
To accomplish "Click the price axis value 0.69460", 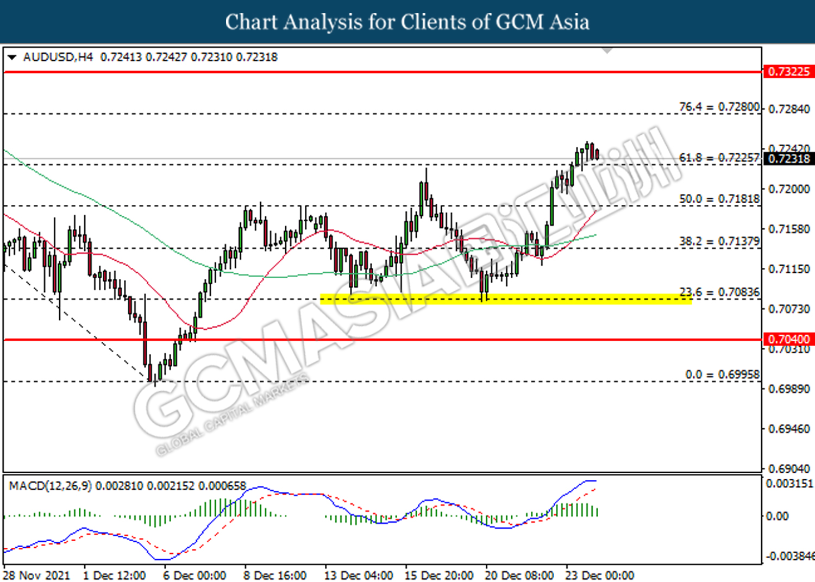I will [789, 429].
